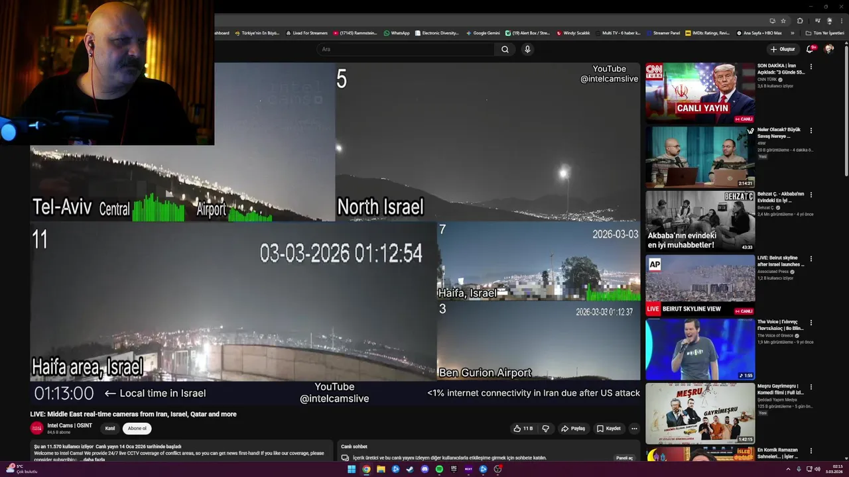Save video with Kaydet button

click(x=609, y=429)
